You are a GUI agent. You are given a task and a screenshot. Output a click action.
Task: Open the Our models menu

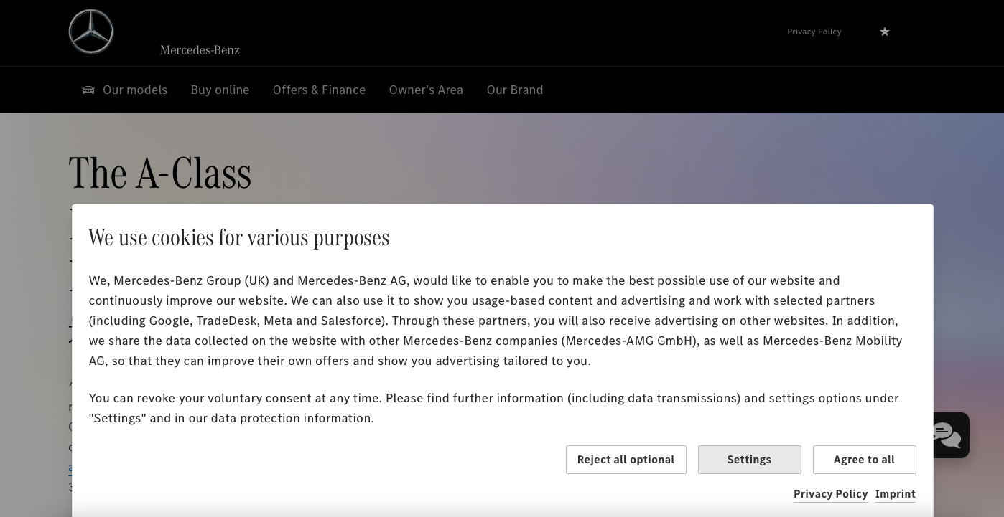click(x=135, y=90)
